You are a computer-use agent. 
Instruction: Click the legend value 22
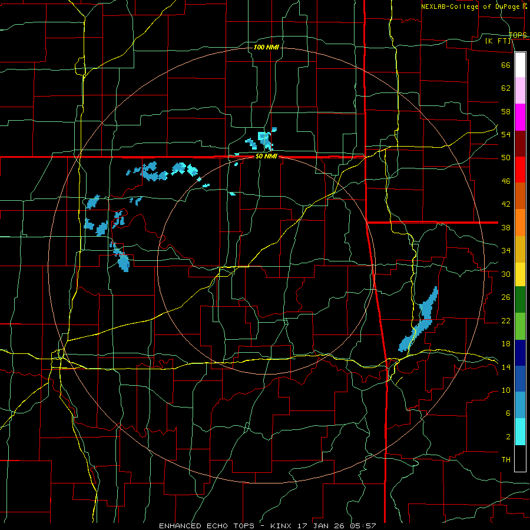tap(506, 321)
